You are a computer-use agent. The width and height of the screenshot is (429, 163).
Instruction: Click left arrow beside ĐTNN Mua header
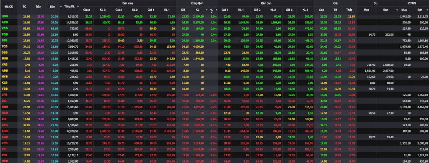point(397,10)
